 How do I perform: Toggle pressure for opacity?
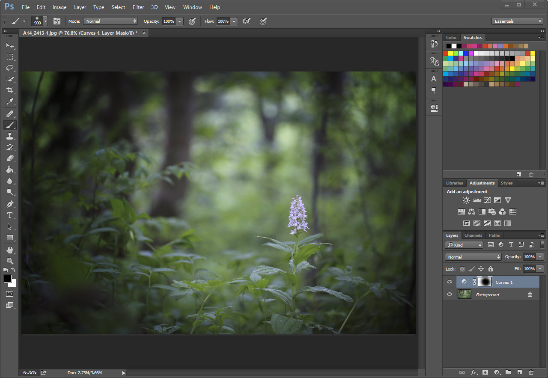click(x=192, y=21)
